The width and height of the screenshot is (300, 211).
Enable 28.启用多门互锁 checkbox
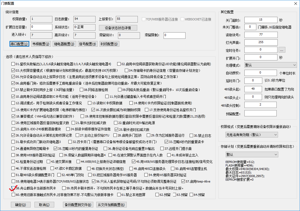[x=115, y=135]
